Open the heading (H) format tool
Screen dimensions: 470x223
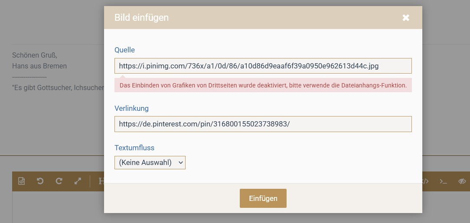click(x=101, y=181)
